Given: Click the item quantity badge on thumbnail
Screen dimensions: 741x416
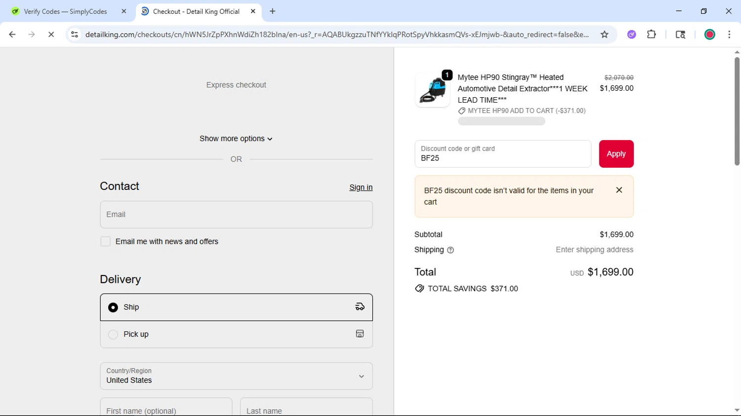Looking at the screenshot, I should [x=447, y=75].
